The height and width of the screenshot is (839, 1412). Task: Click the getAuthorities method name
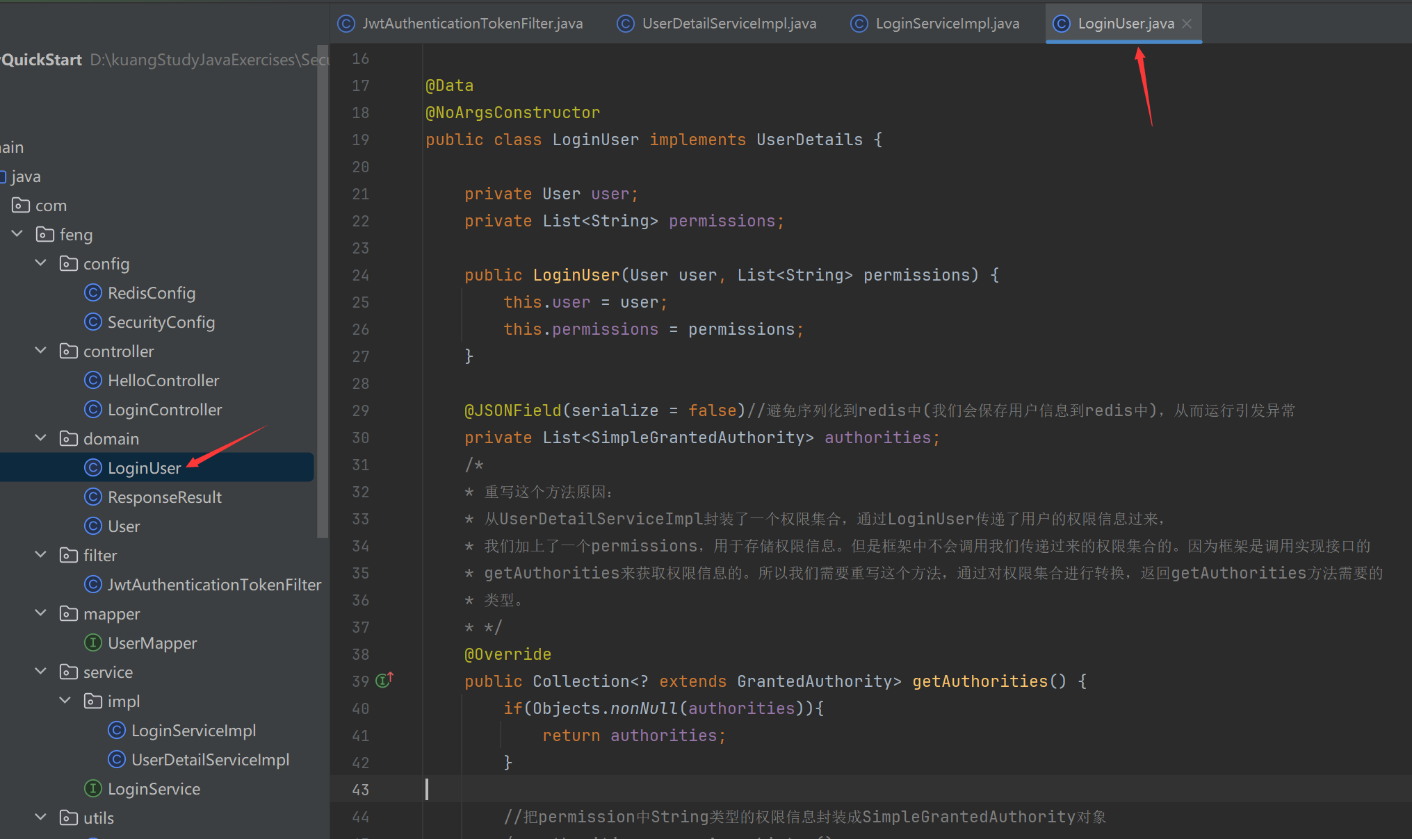(980, 681)
